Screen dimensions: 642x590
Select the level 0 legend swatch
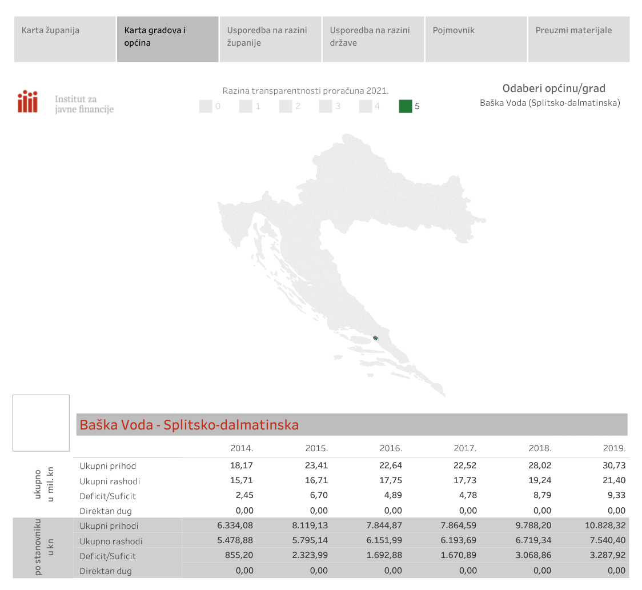[x=206, y=106]
